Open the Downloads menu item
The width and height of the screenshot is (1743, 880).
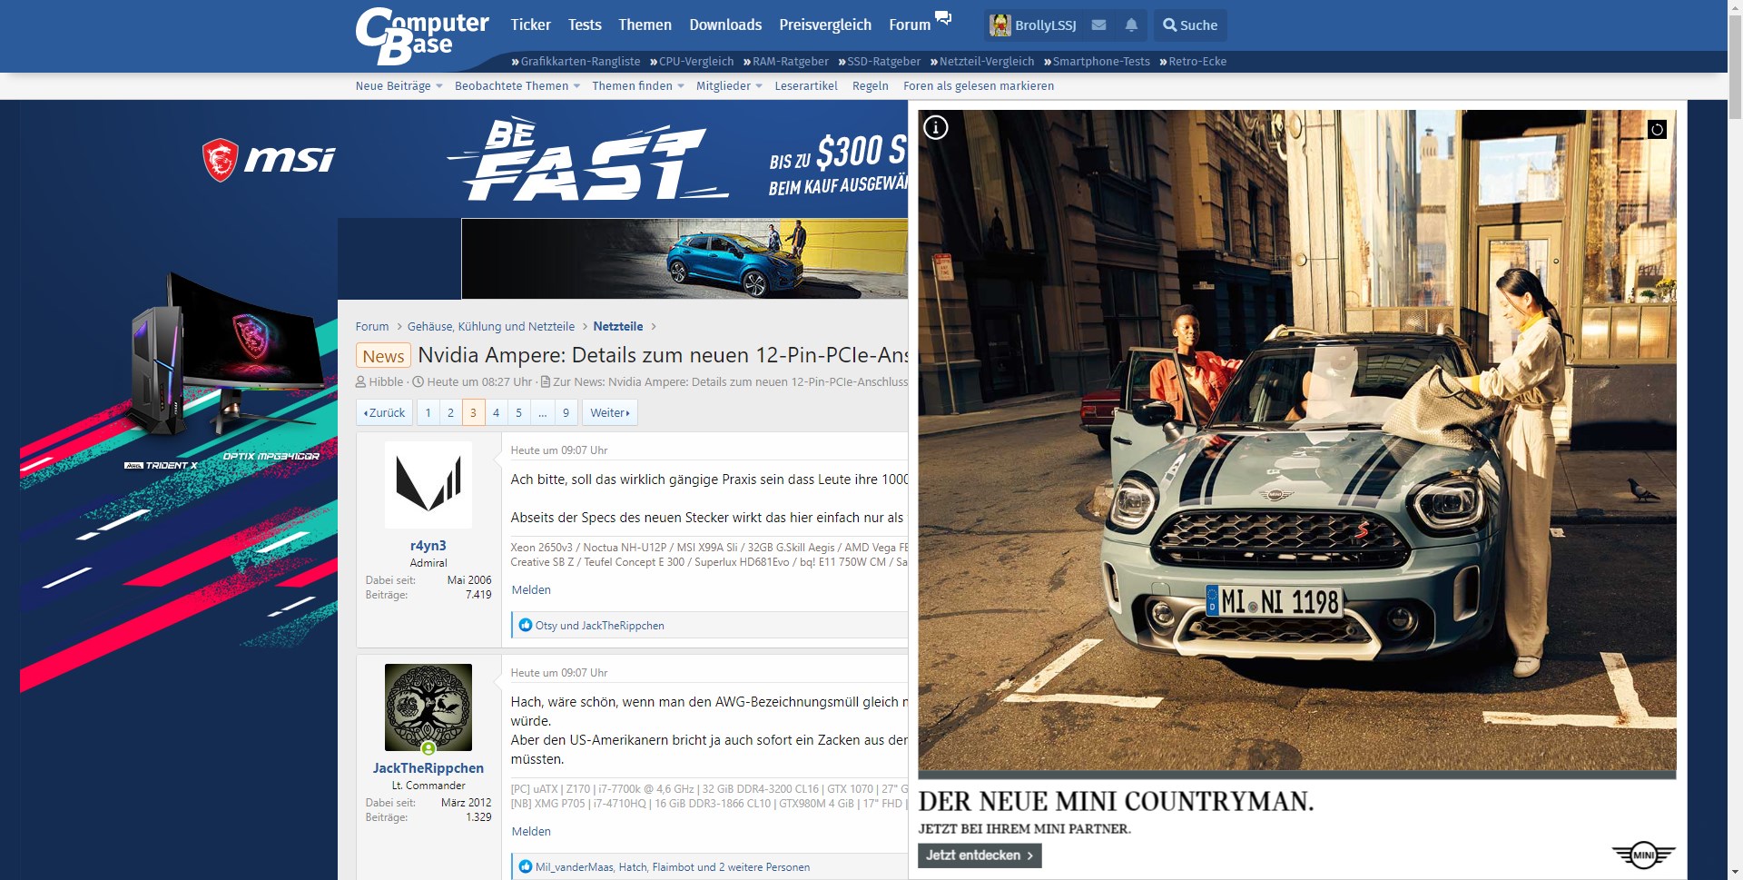[725, 25]
